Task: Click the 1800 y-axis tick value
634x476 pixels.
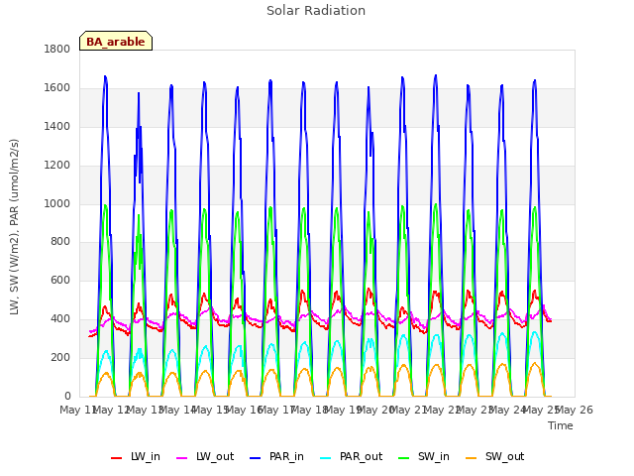Action: coord(57,49)
